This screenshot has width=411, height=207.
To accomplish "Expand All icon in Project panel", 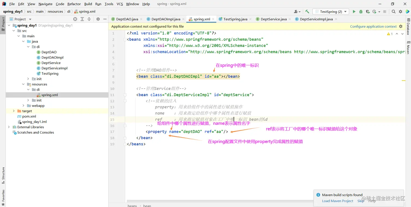I will (x=82, y=19).
